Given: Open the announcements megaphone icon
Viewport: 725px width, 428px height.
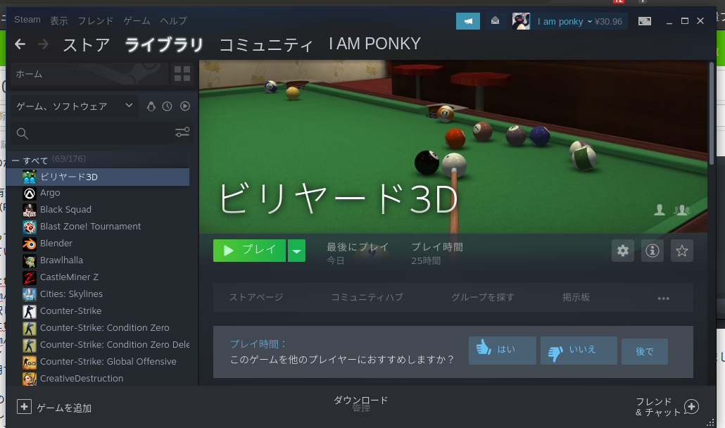Looking at the screenshot, I should click(468, 21).
